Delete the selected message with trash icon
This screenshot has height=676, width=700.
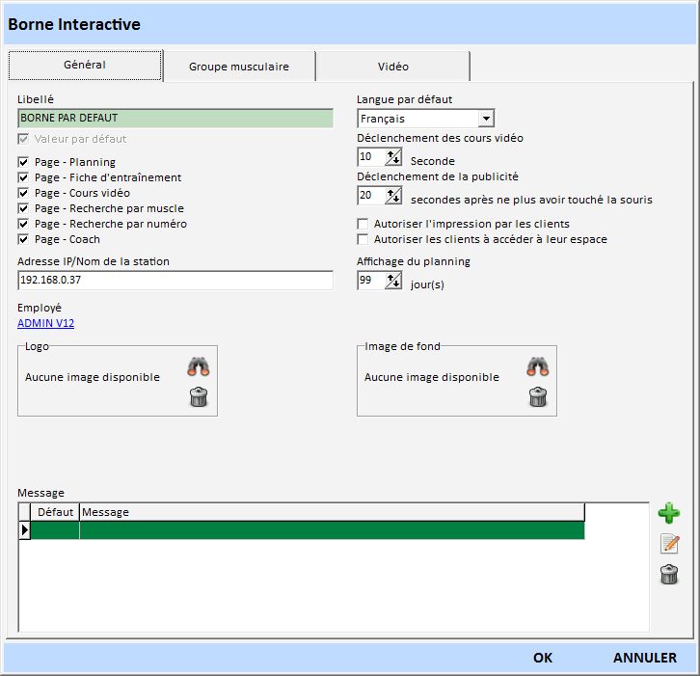pyautogui.click(x=668, y=575)
